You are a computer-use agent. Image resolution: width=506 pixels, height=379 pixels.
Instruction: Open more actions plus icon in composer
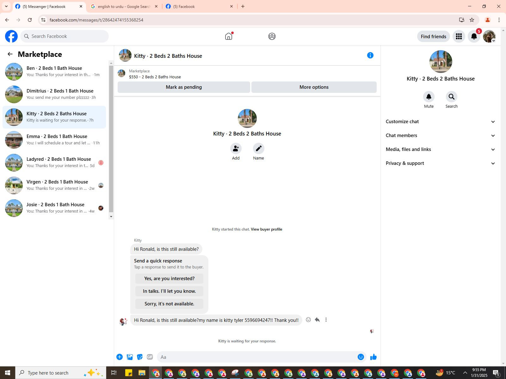120,357
